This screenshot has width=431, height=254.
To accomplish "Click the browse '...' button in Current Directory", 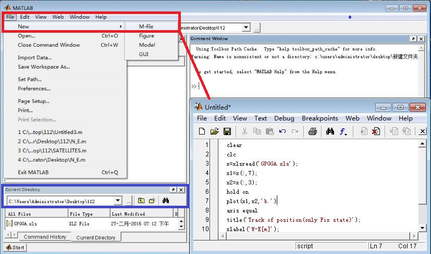I will coord(128,200).
